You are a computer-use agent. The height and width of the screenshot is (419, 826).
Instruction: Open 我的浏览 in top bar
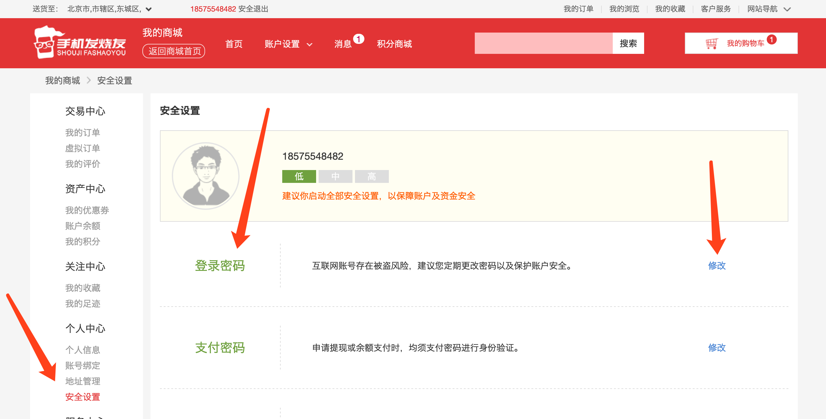point(624,9)
